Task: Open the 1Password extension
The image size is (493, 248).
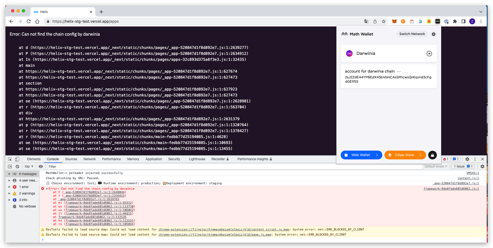Action: point(446,21)
